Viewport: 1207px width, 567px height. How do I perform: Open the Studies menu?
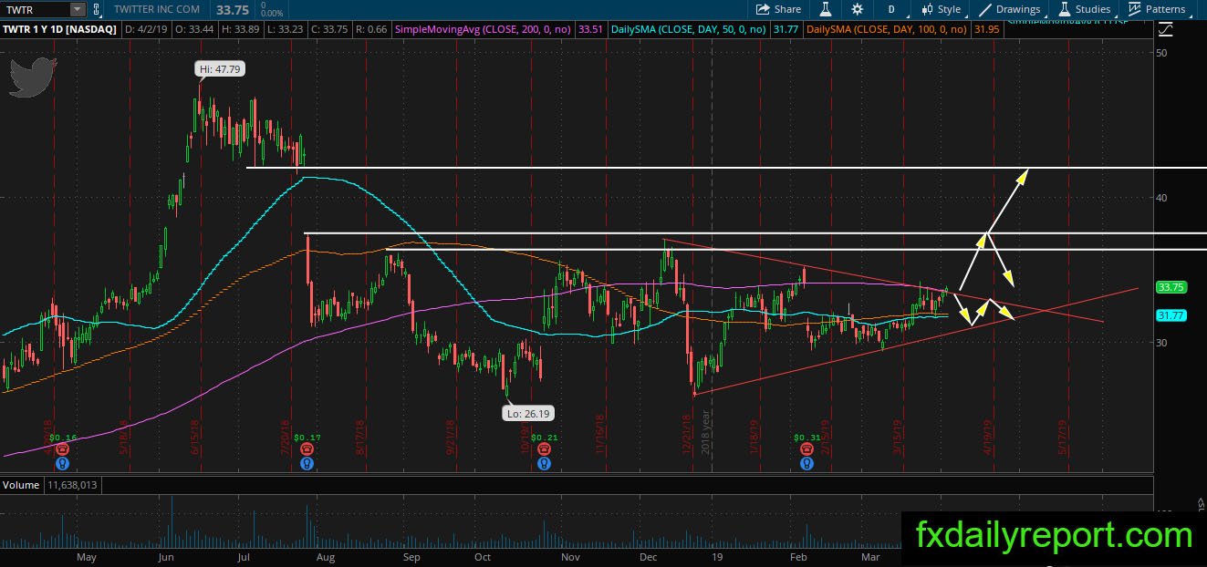(x=1084, y=9)
